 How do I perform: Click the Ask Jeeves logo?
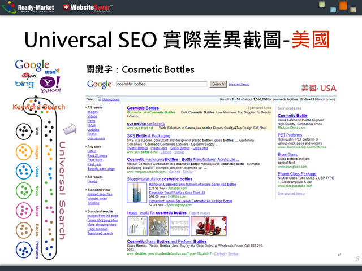click(29, 76)
